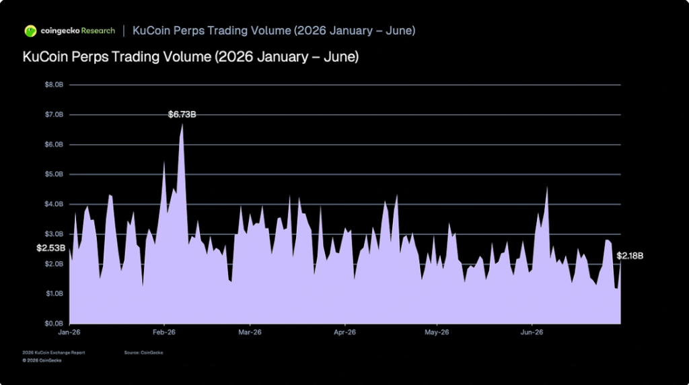Viewport: 689px width, 385px height.
Task: Click the $2.53B starting value label
Action: (51, 248)
